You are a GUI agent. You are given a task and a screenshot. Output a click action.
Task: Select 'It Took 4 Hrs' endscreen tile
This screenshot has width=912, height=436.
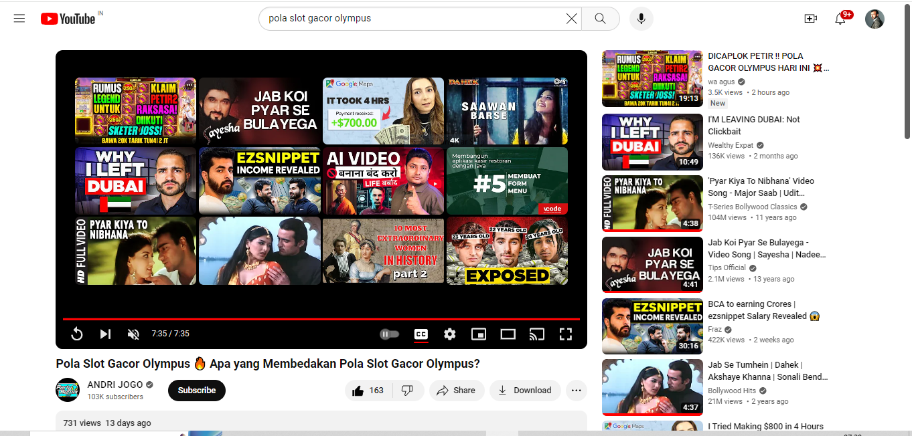[x=384, y=111]
